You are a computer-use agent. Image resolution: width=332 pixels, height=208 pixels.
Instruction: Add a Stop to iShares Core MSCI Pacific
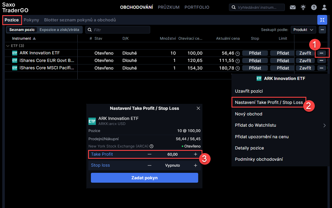coord(255,68)
